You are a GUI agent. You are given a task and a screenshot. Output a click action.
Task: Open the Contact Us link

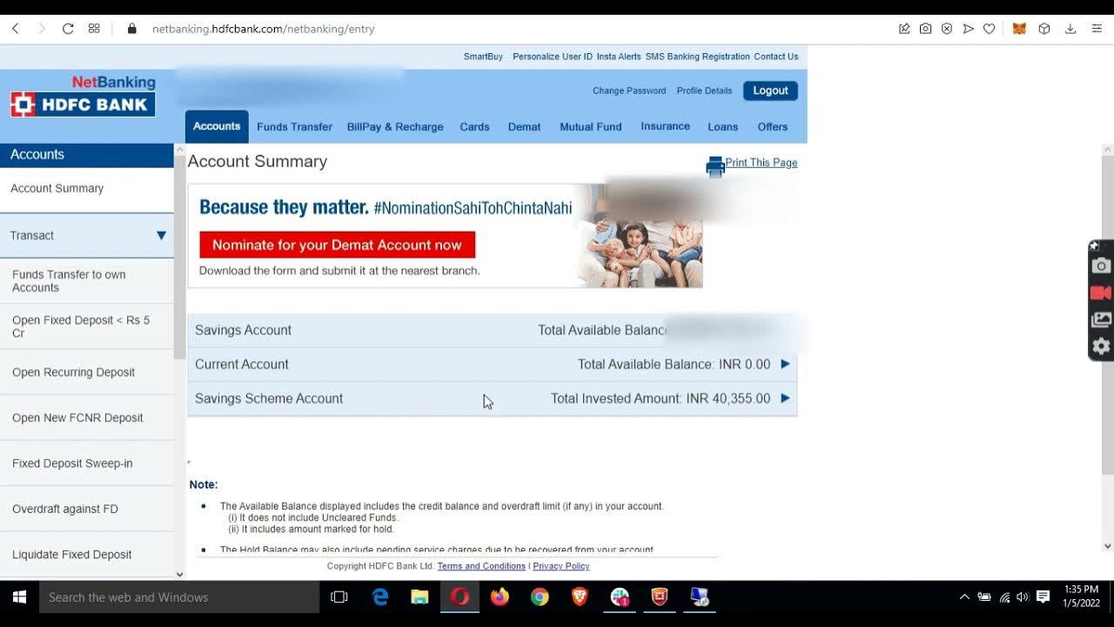tap(776, 57)
